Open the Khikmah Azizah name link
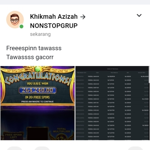This screenshot has height=150, width=150. (54, 16)
